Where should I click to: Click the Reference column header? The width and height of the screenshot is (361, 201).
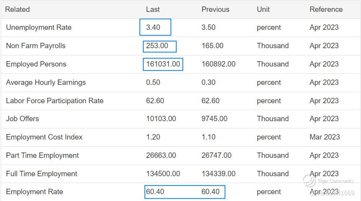(x=326, y=10)
